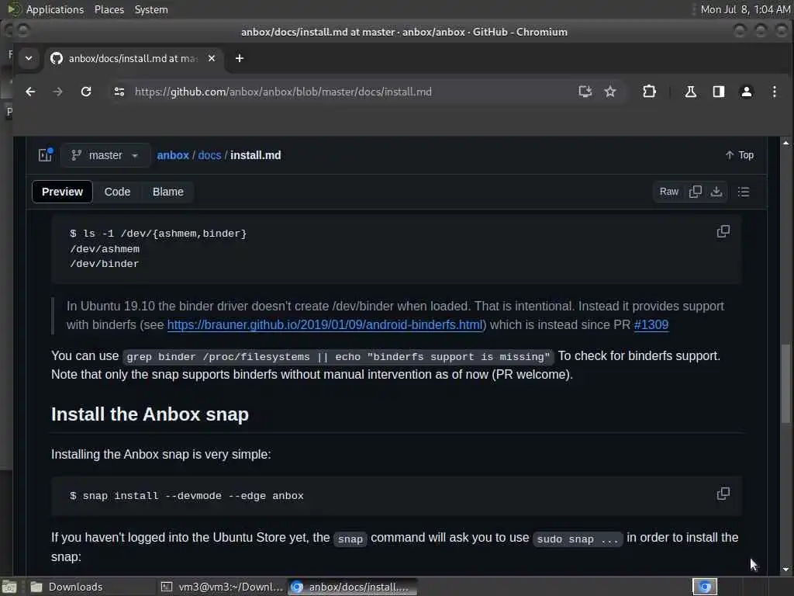This screenshot has height=596, width=794.
Task: Download the raw file
Action: click(x=716, y=192)
